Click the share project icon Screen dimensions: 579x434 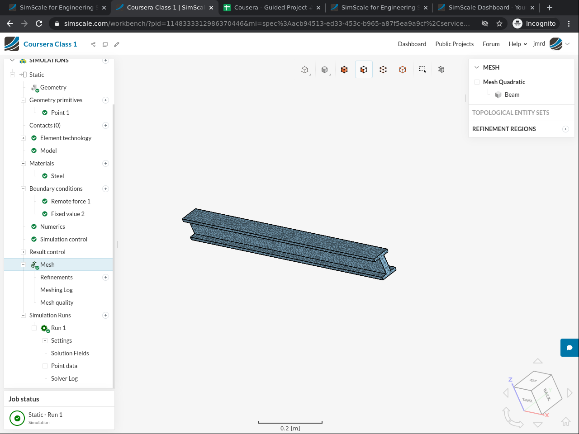(x=93, y=44)
